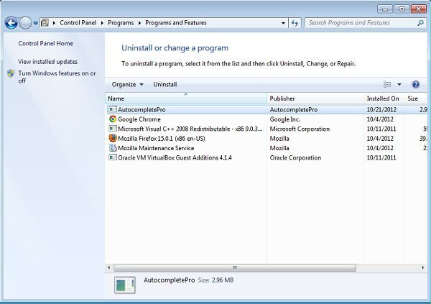431x304 pixels.
Task: Click the horizontal scrollbar thumb
Action: pyautogui.click(x=235, y=267)
